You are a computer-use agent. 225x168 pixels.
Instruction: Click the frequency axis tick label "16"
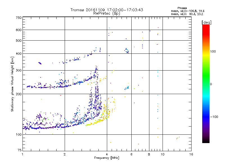pyautogui.click(x=191, y=154)
